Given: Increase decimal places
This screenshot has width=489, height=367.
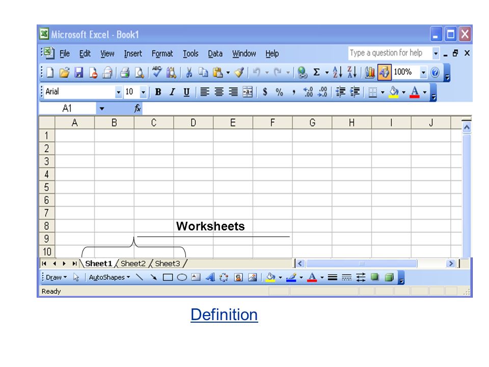Looking at the screenshot, I should click(x=308, y=92).
